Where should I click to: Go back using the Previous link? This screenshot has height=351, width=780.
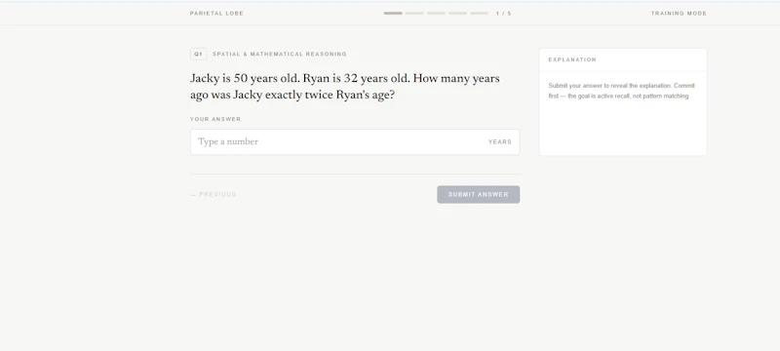(x=214, y=194)
